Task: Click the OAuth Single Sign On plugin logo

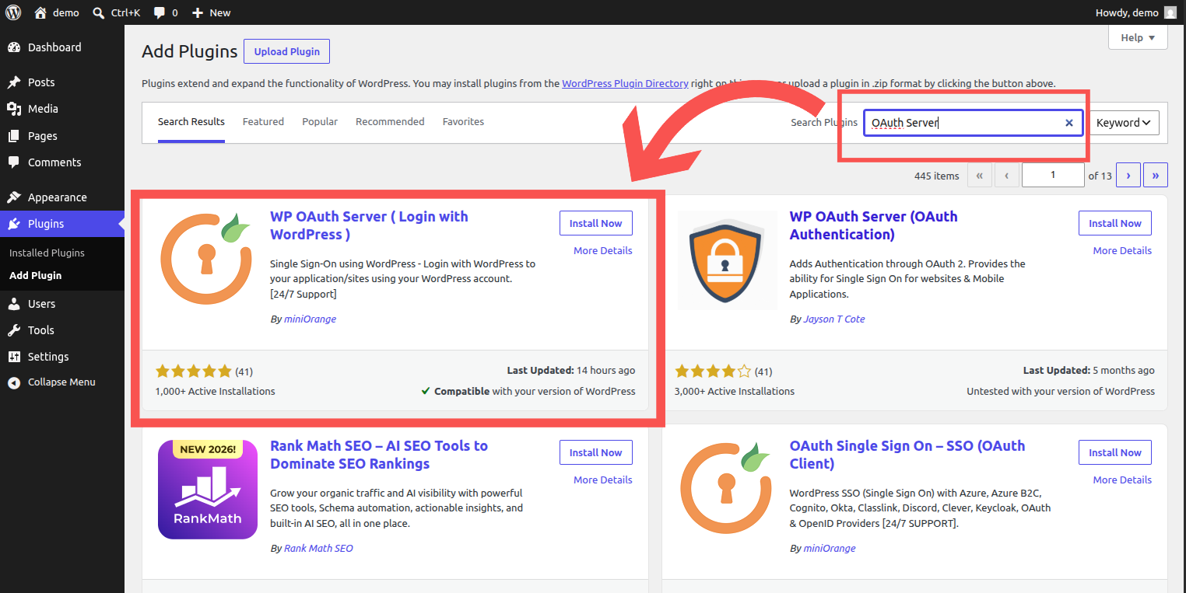Action: [x=727, y=490]
